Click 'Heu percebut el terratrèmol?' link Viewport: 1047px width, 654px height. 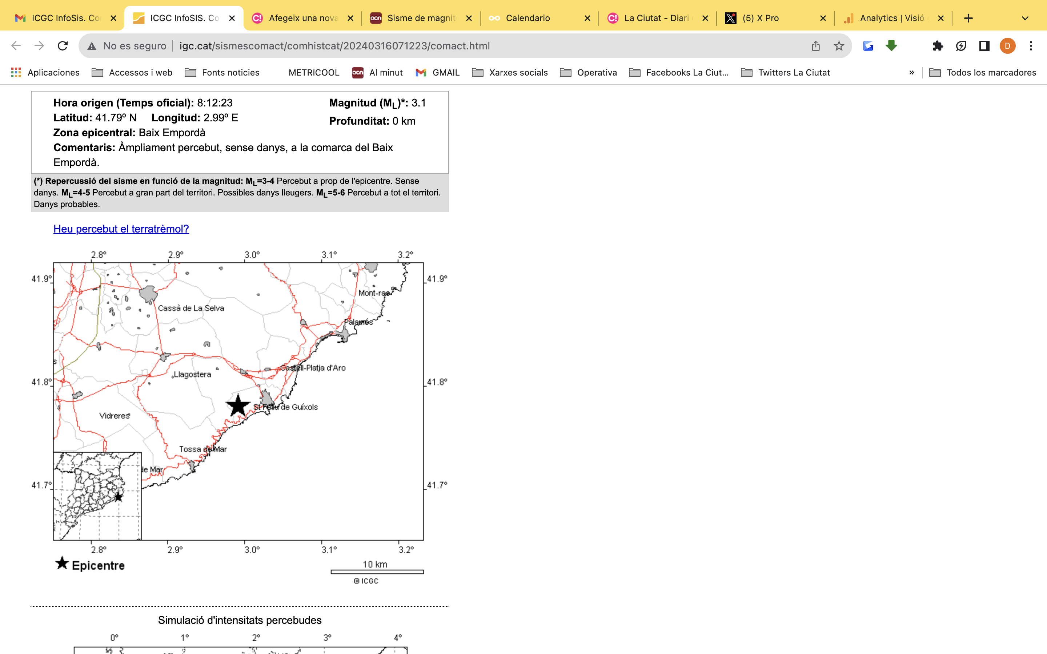tap(121, 229)
